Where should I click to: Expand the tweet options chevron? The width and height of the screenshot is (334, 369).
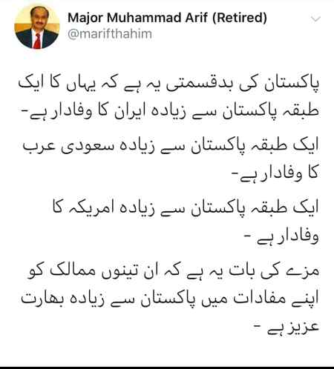315,19
